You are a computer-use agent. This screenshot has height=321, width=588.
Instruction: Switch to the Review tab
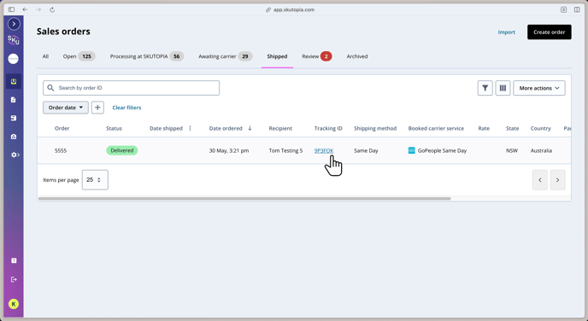coord(316,56)
